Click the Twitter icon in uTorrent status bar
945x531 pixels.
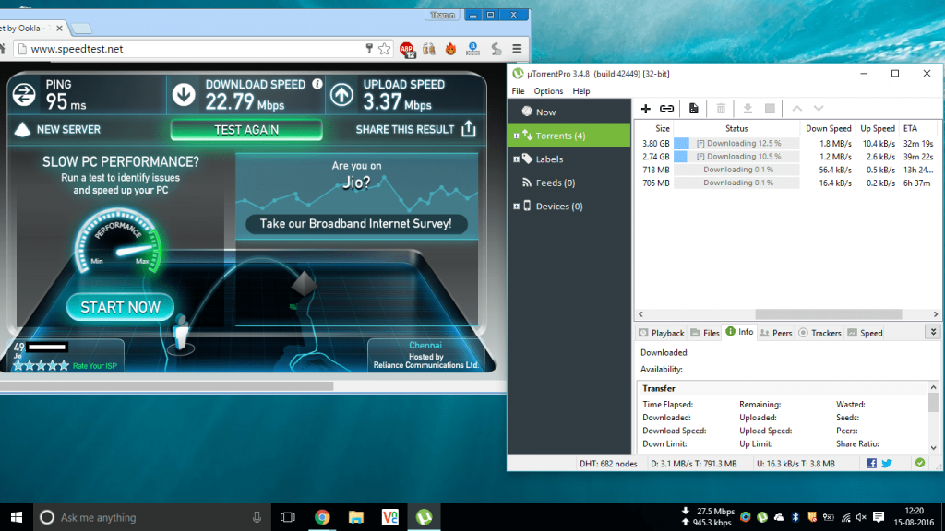(x=887, y=463)
